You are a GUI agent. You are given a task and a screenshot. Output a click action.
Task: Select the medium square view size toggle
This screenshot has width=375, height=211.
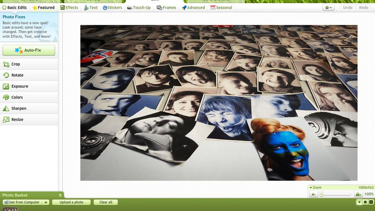pyautogui.click(x=365, y=202)
